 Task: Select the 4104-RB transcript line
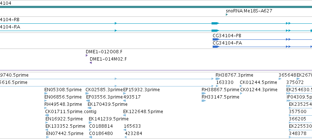coord(156,23)
